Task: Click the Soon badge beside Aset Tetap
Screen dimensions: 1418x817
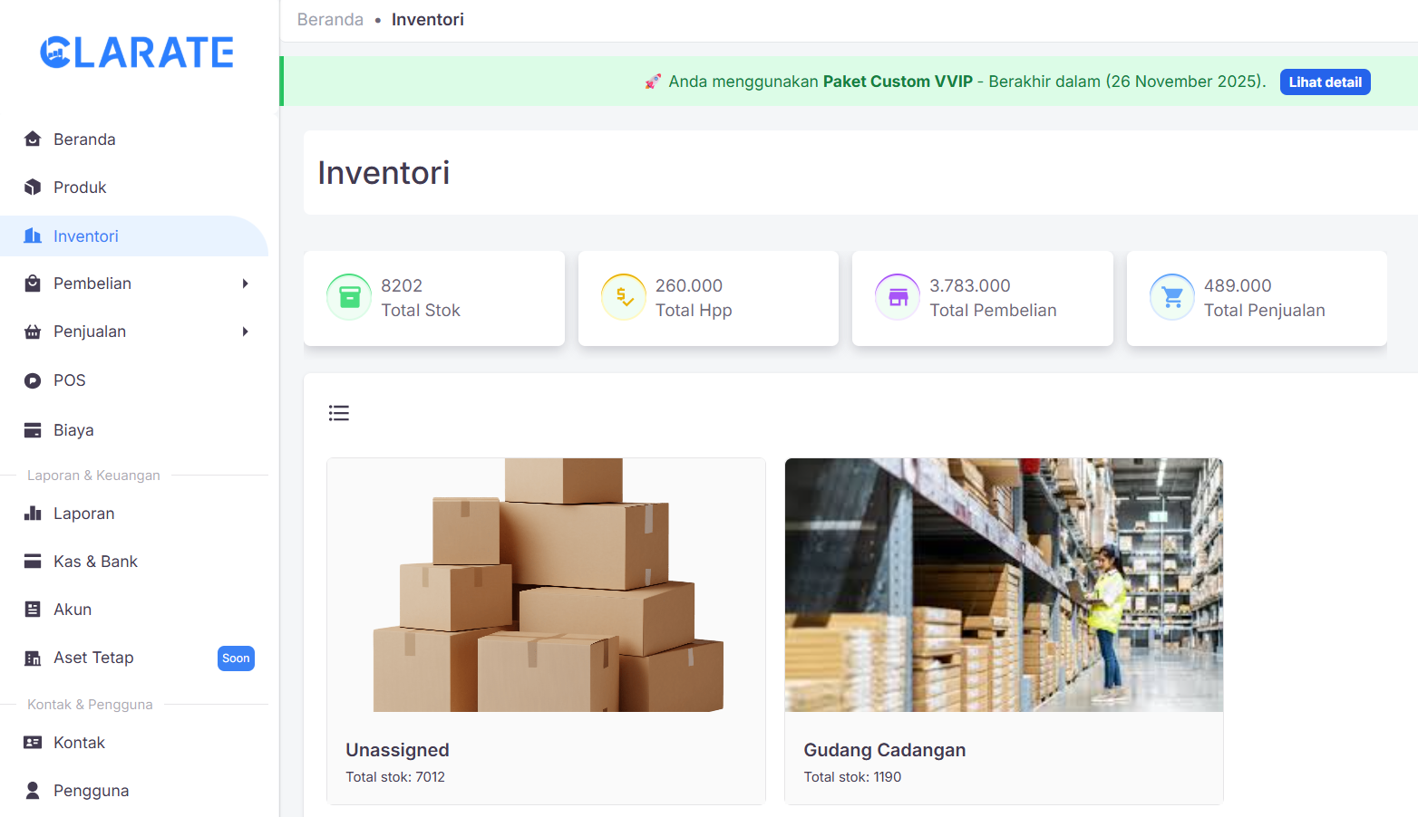Action: (x=236, y=658)
